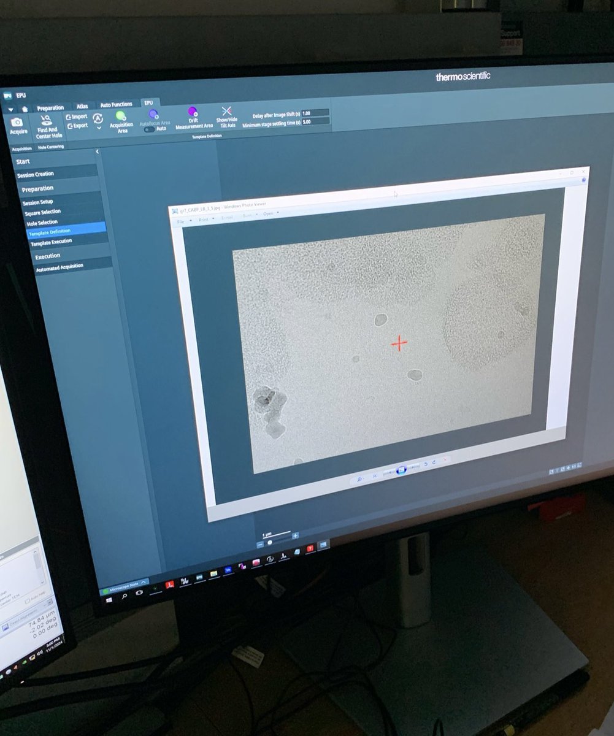This screenshot has width=614, height=736.
Task: Click the Task View taskbar icon
Action: [x=139, y=592]
